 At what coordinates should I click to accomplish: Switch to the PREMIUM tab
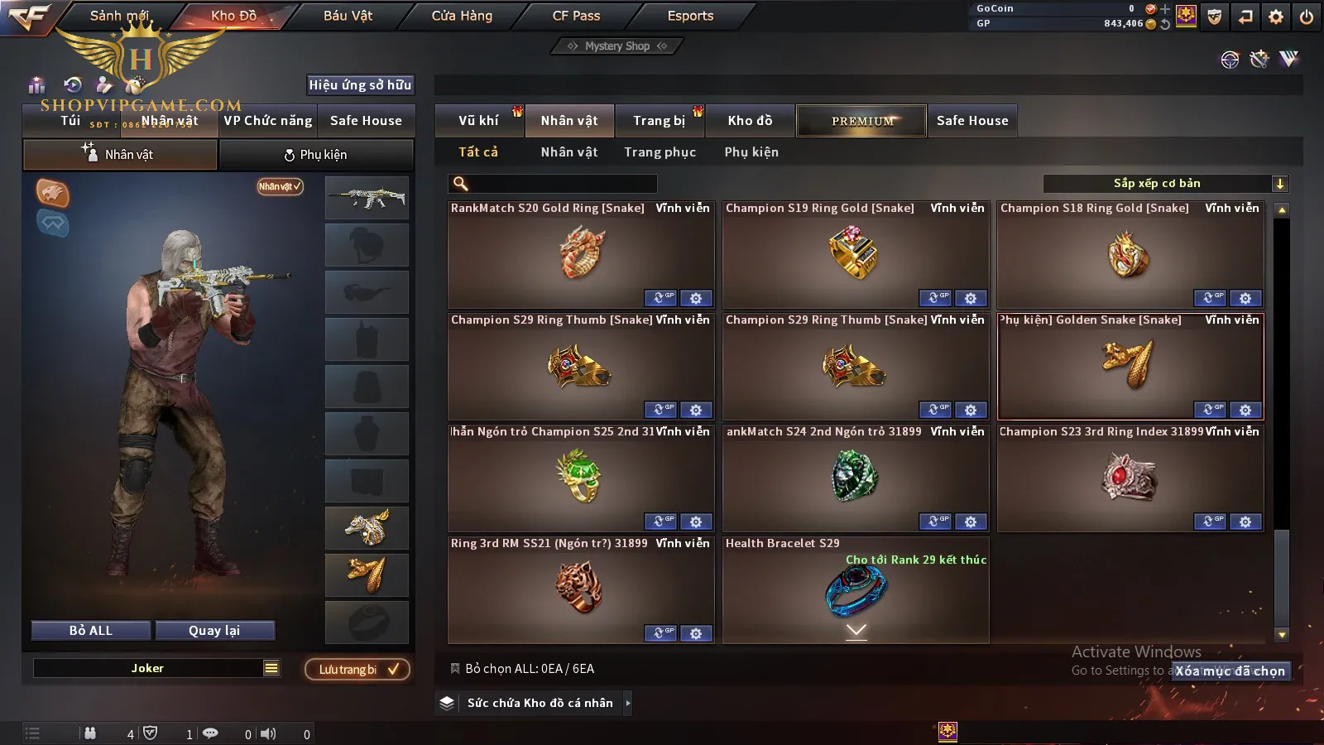tap(861, 121)
